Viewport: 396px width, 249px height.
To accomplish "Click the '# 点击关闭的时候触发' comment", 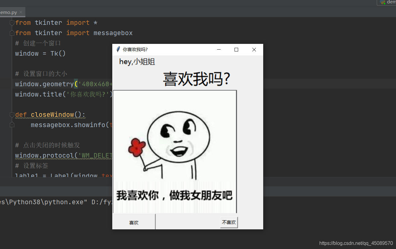I will click(x=48, y=145).
